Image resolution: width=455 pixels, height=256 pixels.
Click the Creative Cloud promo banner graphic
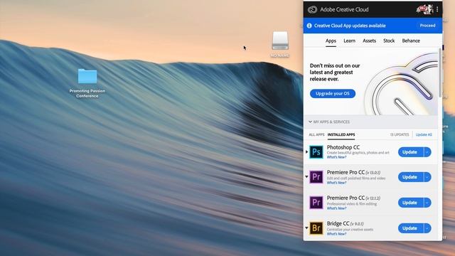[x=400, y=84]
